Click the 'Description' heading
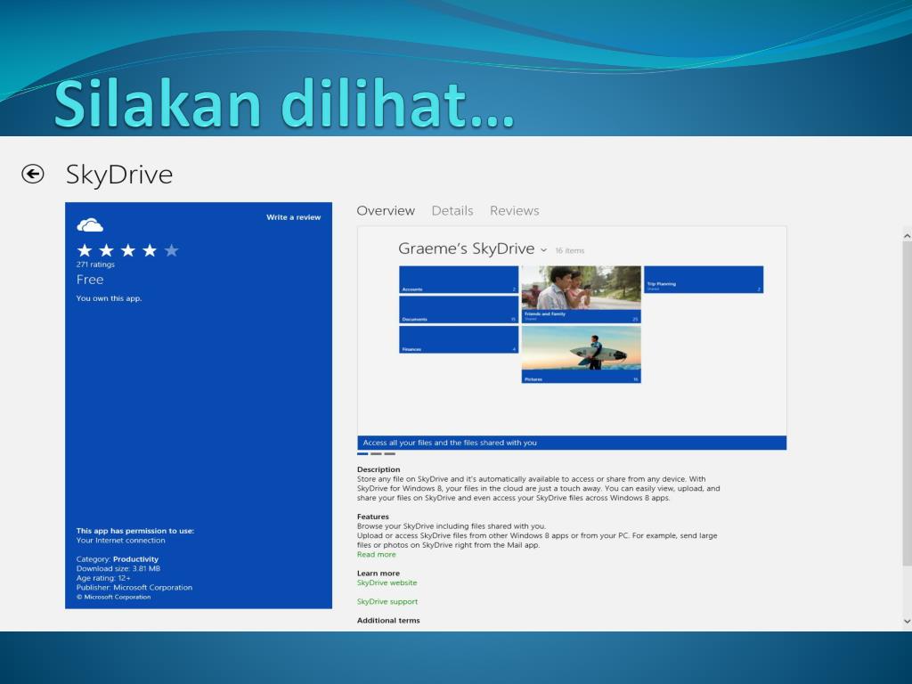Image resolution: width=912 pixels, height=684 pixels. point(379,469)
